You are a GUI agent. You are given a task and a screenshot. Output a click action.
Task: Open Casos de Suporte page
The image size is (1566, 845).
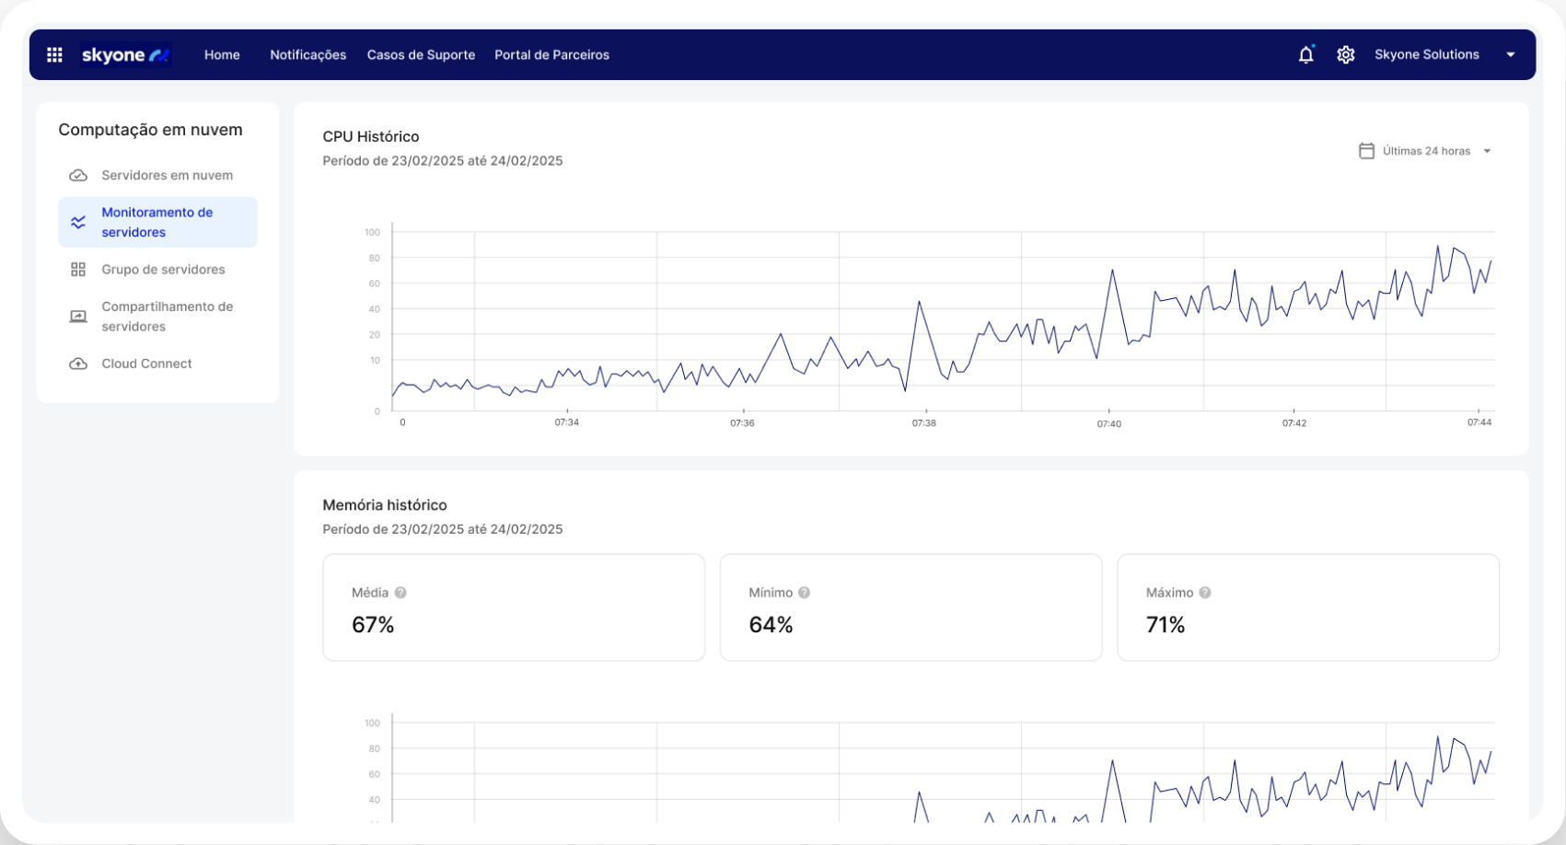[421, 55]
